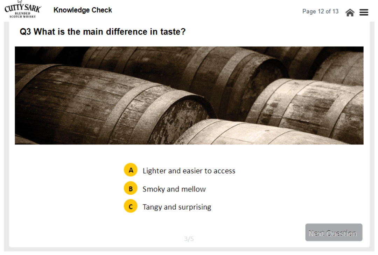Click the Cutty Sark logo
378x255 pixels.
23,9
